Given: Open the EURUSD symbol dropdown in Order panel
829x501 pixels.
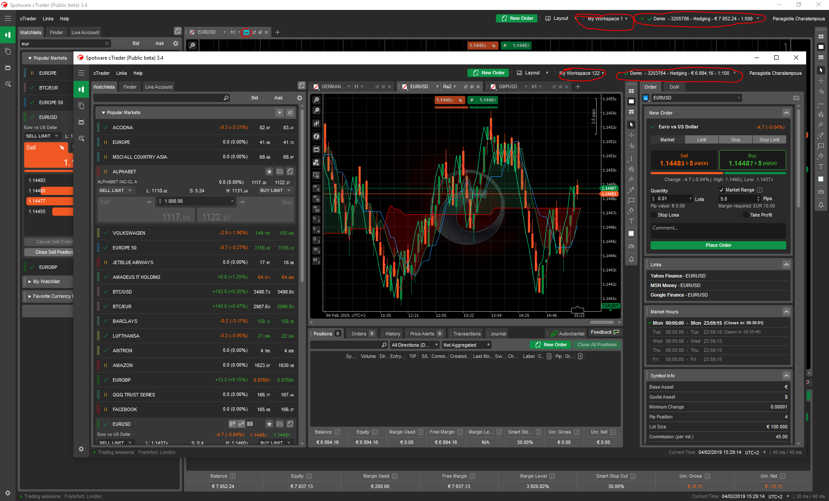Looking at the screenshot, I should point(696,98).
